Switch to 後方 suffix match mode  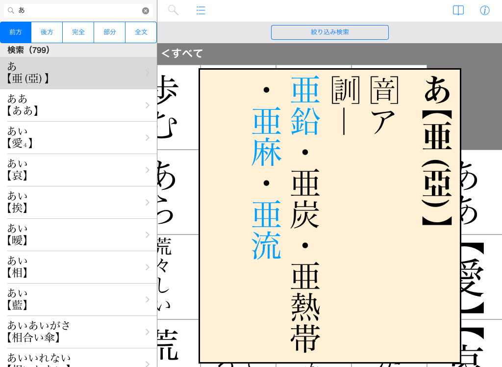click(47, 32)
